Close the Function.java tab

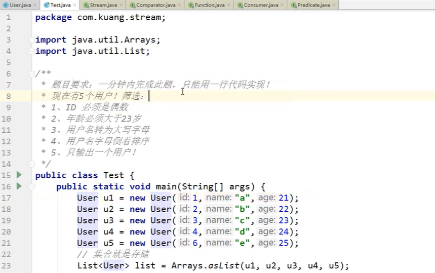pos(228,5)
